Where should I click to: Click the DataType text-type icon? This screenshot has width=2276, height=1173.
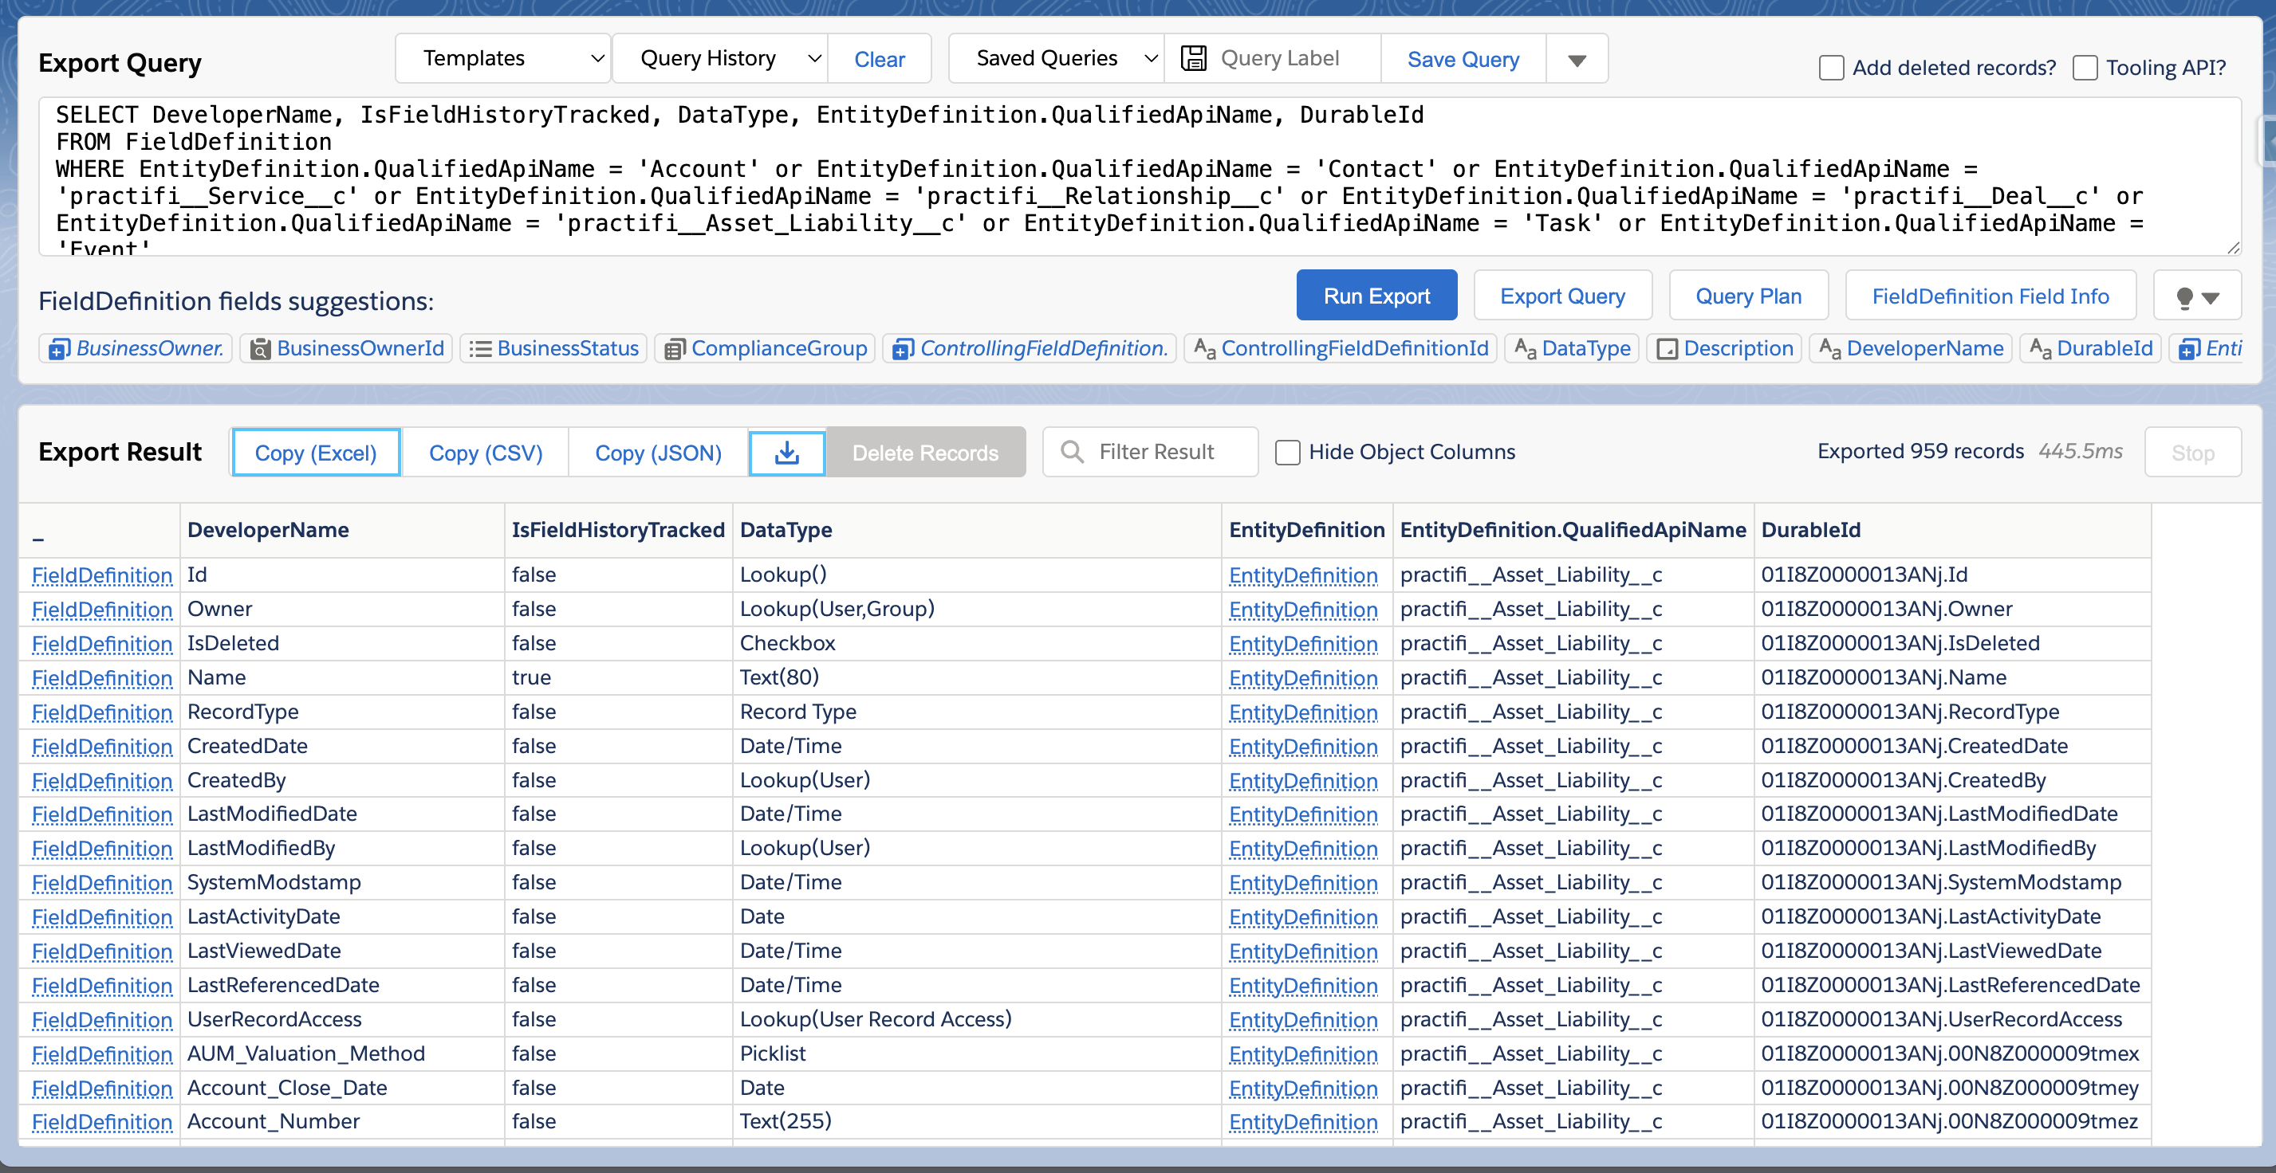click(x=1525, y=349)
